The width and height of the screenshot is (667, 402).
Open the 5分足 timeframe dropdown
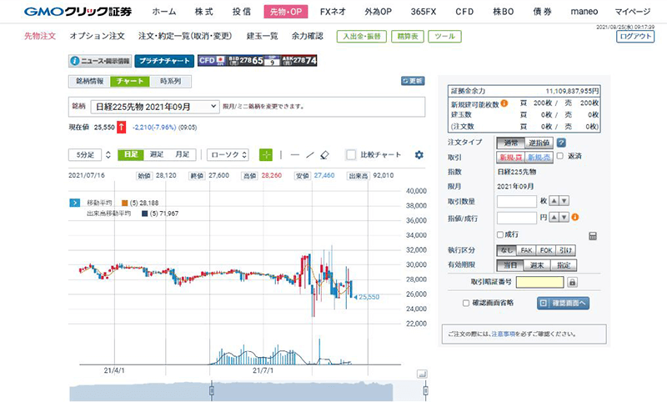85,154
